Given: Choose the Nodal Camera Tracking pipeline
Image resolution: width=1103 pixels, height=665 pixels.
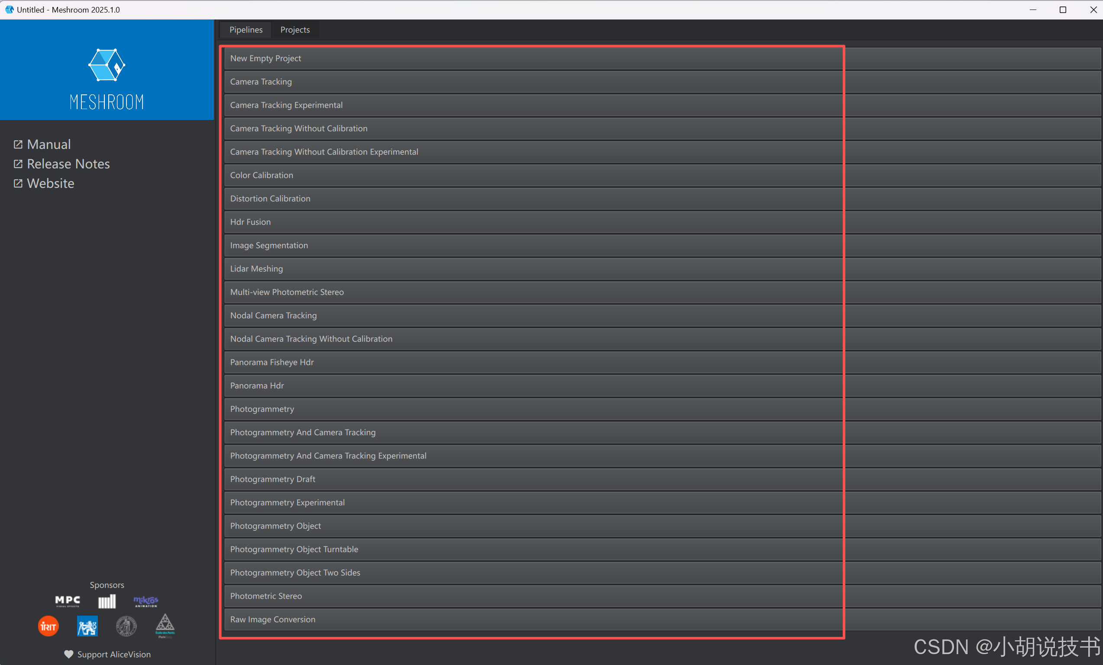Looking at the screenshot, I should coord(662,316).
